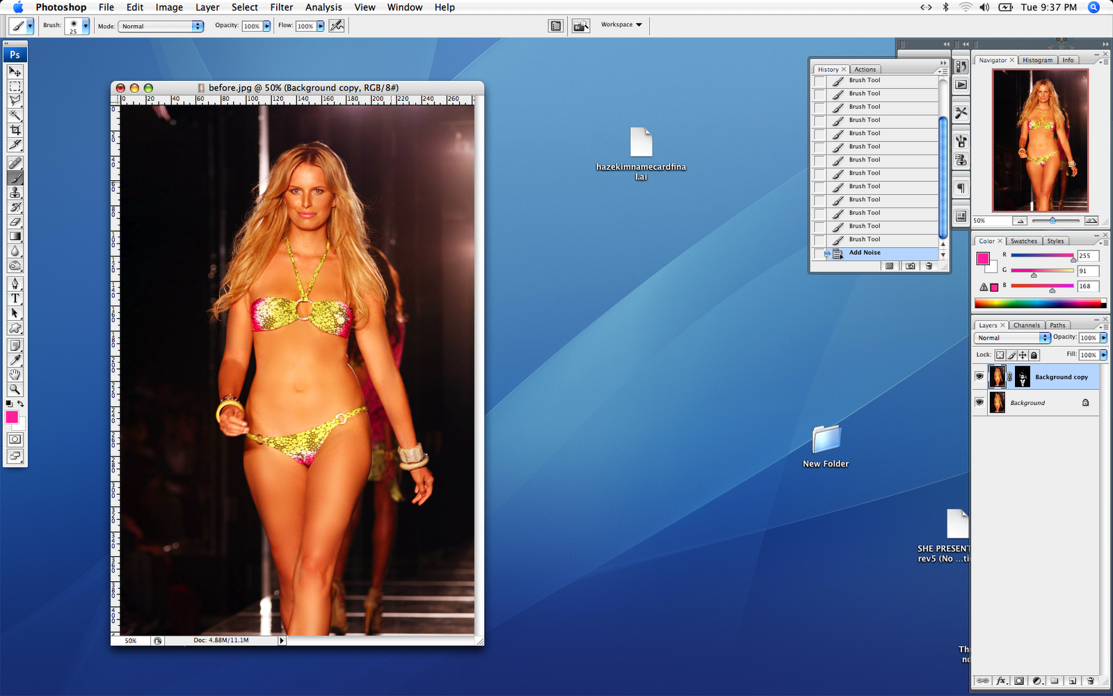Switch to the Channels tab
This screenshot has height=696, width=1113.
coord(1027,325)
